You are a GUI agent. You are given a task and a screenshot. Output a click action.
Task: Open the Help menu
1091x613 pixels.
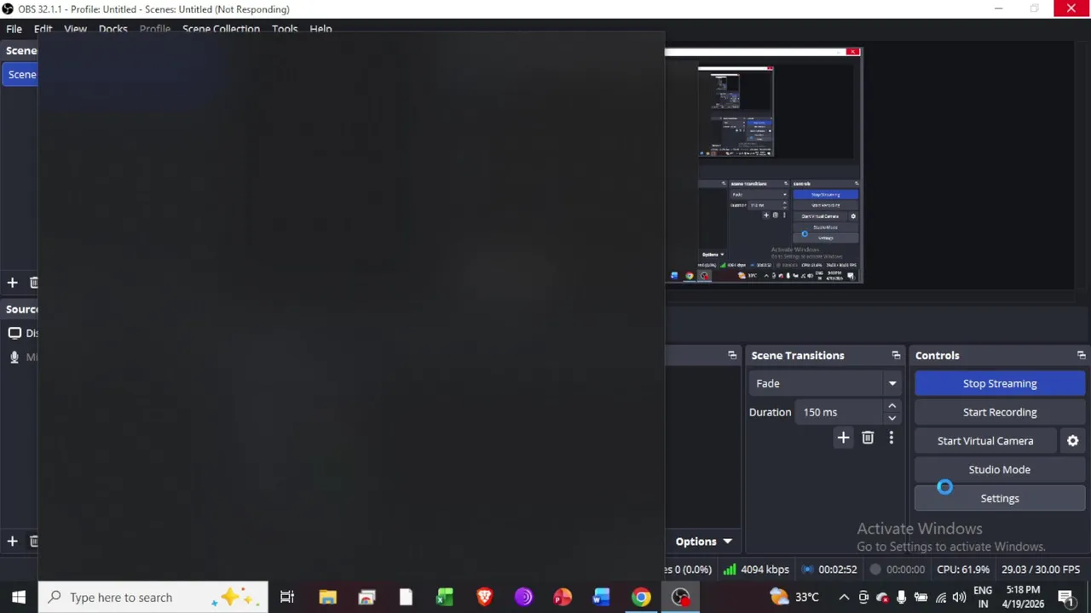pyautogui.click(x=320, y=29)
